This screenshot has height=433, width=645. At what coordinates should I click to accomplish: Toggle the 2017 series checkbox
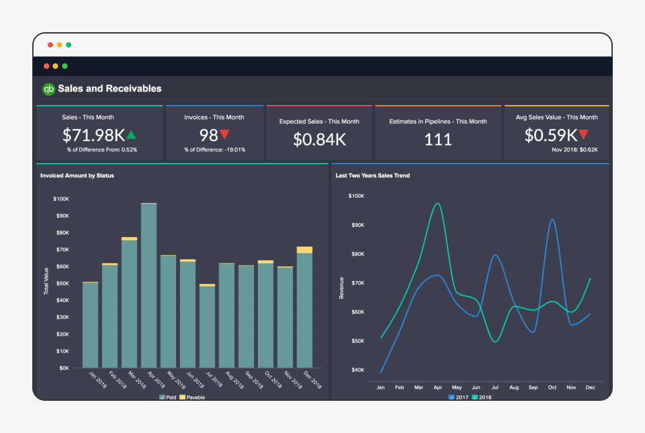tap(451, 396)
